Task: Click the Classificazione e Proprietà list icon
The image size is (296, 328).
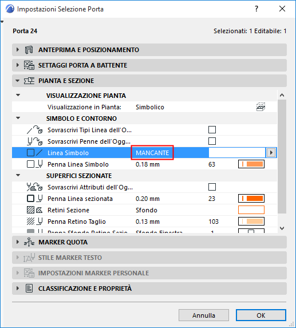Action: pos(29,289)
